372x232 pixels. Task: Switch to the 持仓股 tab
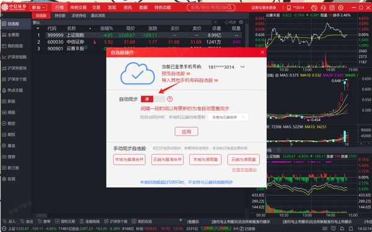(60, 16)
